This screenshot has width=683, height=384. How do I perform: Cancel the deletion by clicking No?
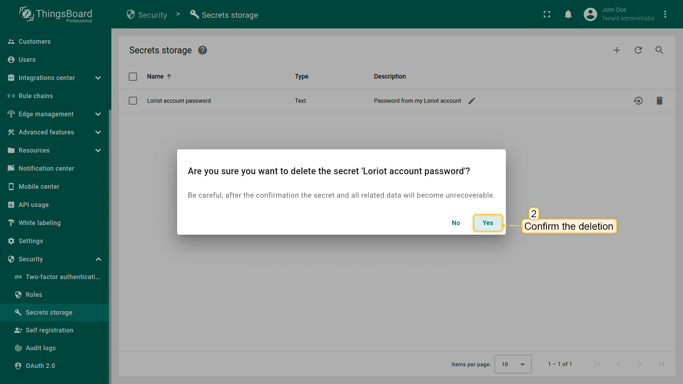(456, 223)
